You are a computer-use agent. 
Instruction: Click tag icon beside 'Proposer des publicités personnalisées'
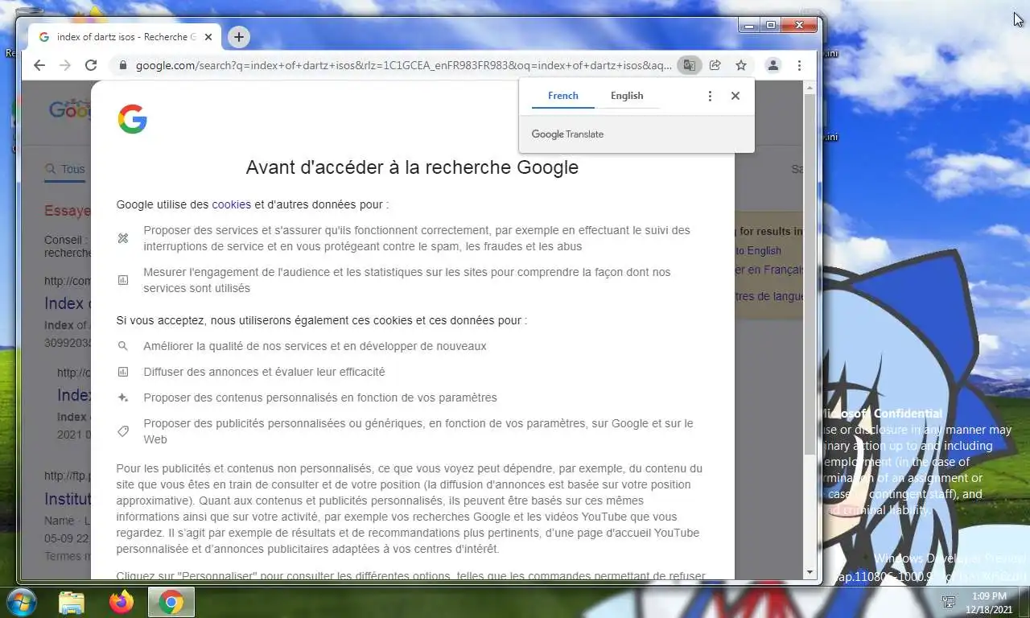(x=123, y=431)
